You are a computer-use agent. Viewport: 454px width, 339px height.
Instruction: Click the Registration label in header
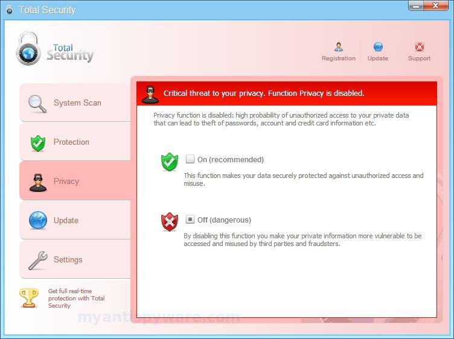coord(339,59)
